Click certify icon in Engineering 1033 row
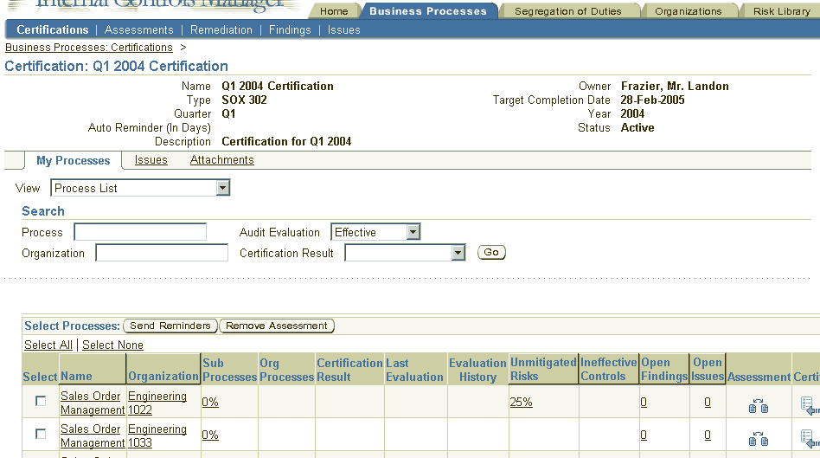This screenshot has width=820, height=458. [810, 439]
